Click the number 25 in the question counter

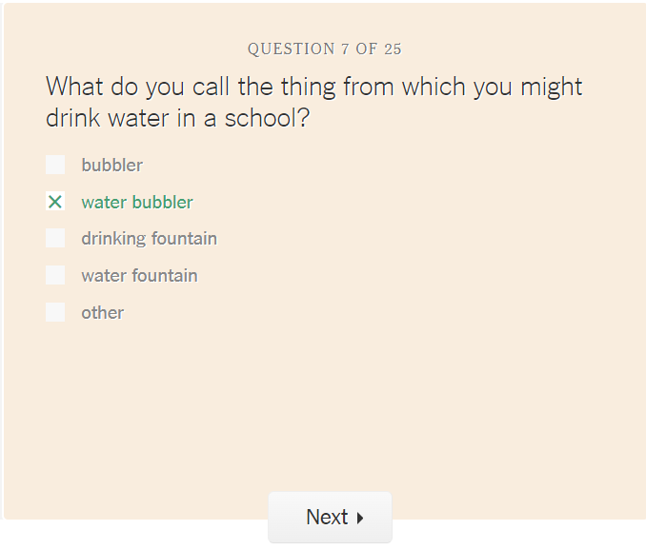[393, 49]
